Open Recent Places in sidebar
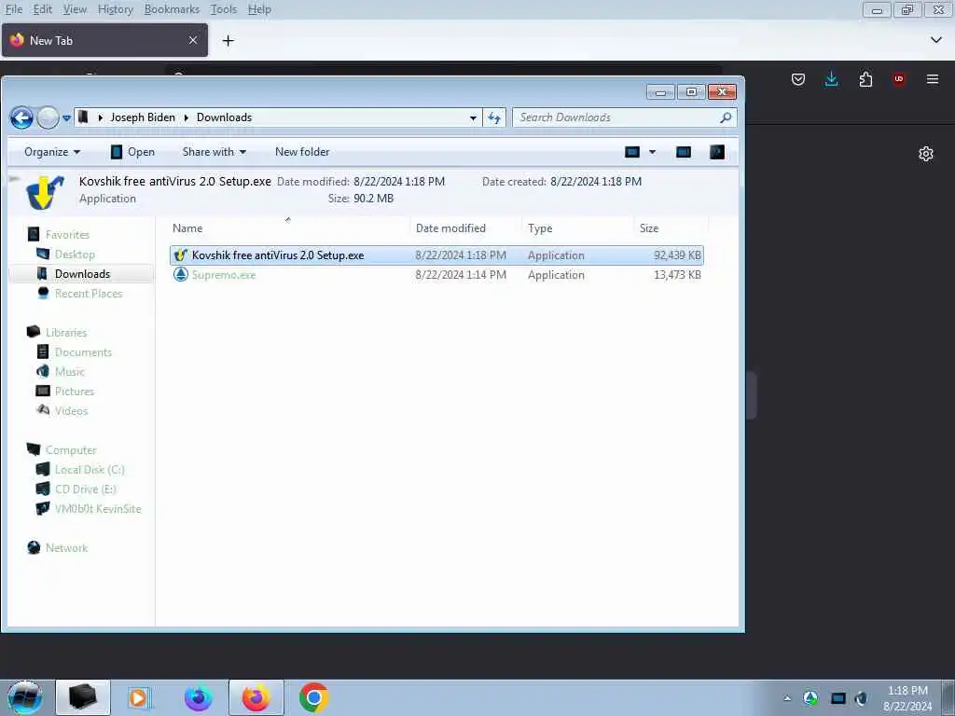 pyautogui.click(x=89, y=294)
